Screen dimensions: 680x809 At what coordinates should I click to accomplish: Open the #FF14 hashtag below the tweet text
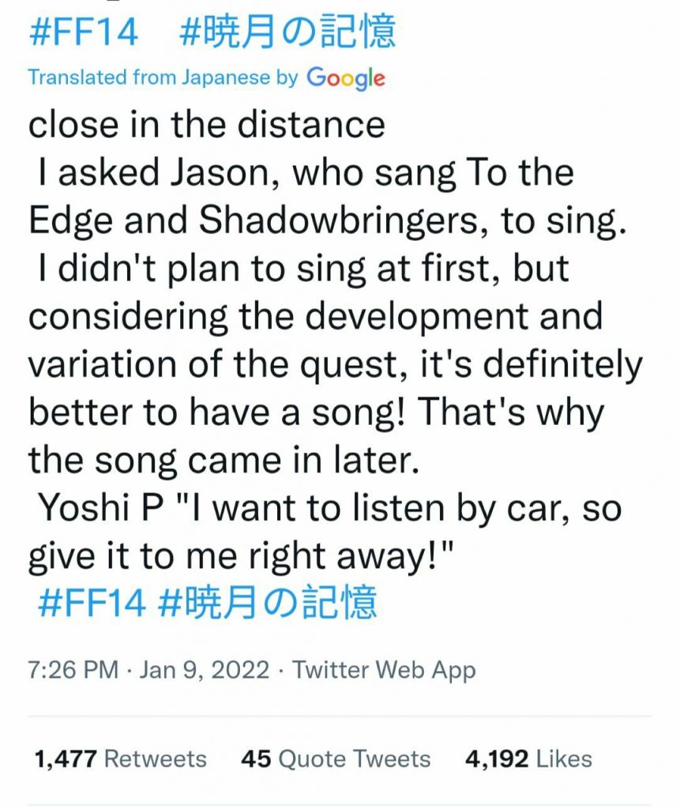pos(92,603)
